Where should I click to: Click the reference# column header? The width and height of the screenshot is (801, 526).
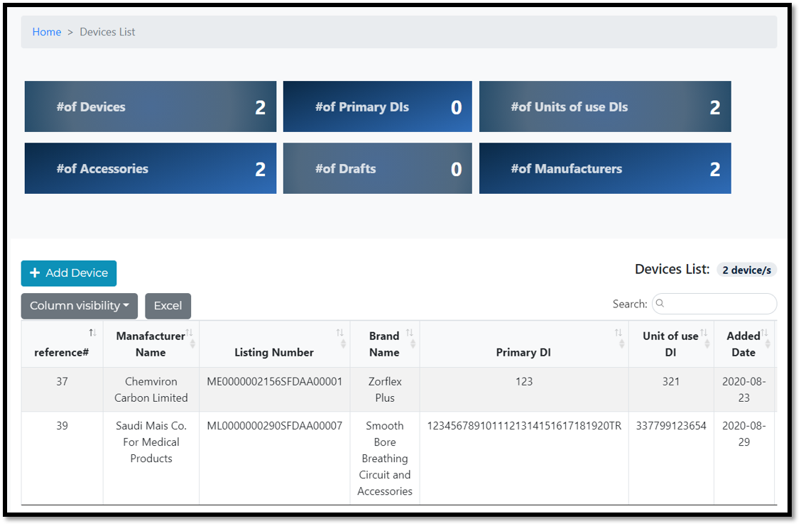coord(62,344)
